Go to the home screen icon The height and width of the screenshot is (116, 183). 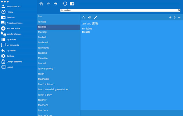point(41,4)
